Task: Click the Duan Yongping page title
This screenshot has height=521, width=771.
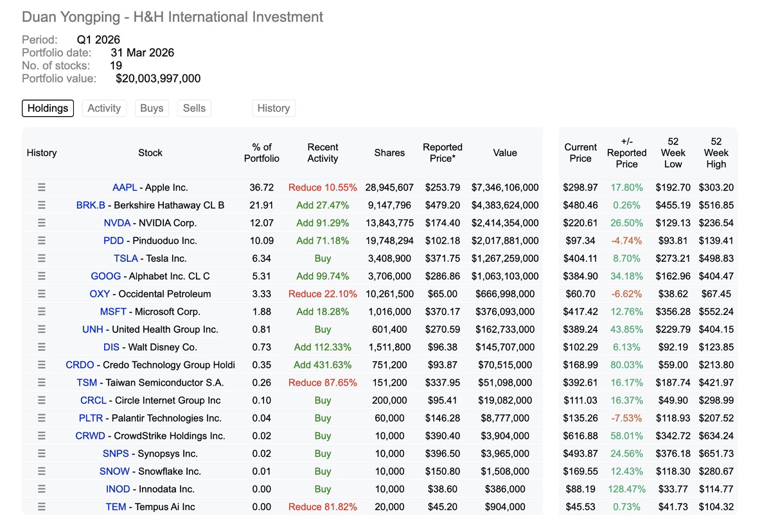Action: (x=173, y=17)
